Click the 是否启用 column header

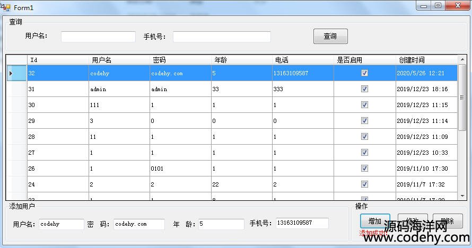(x=365, y=60)
